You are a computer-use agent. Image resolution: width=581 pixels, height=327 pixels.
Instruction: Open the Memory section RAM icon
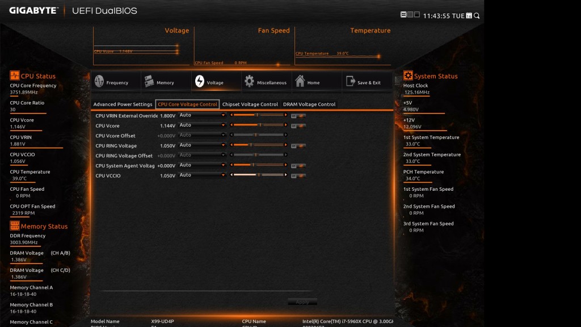(149, 82)
